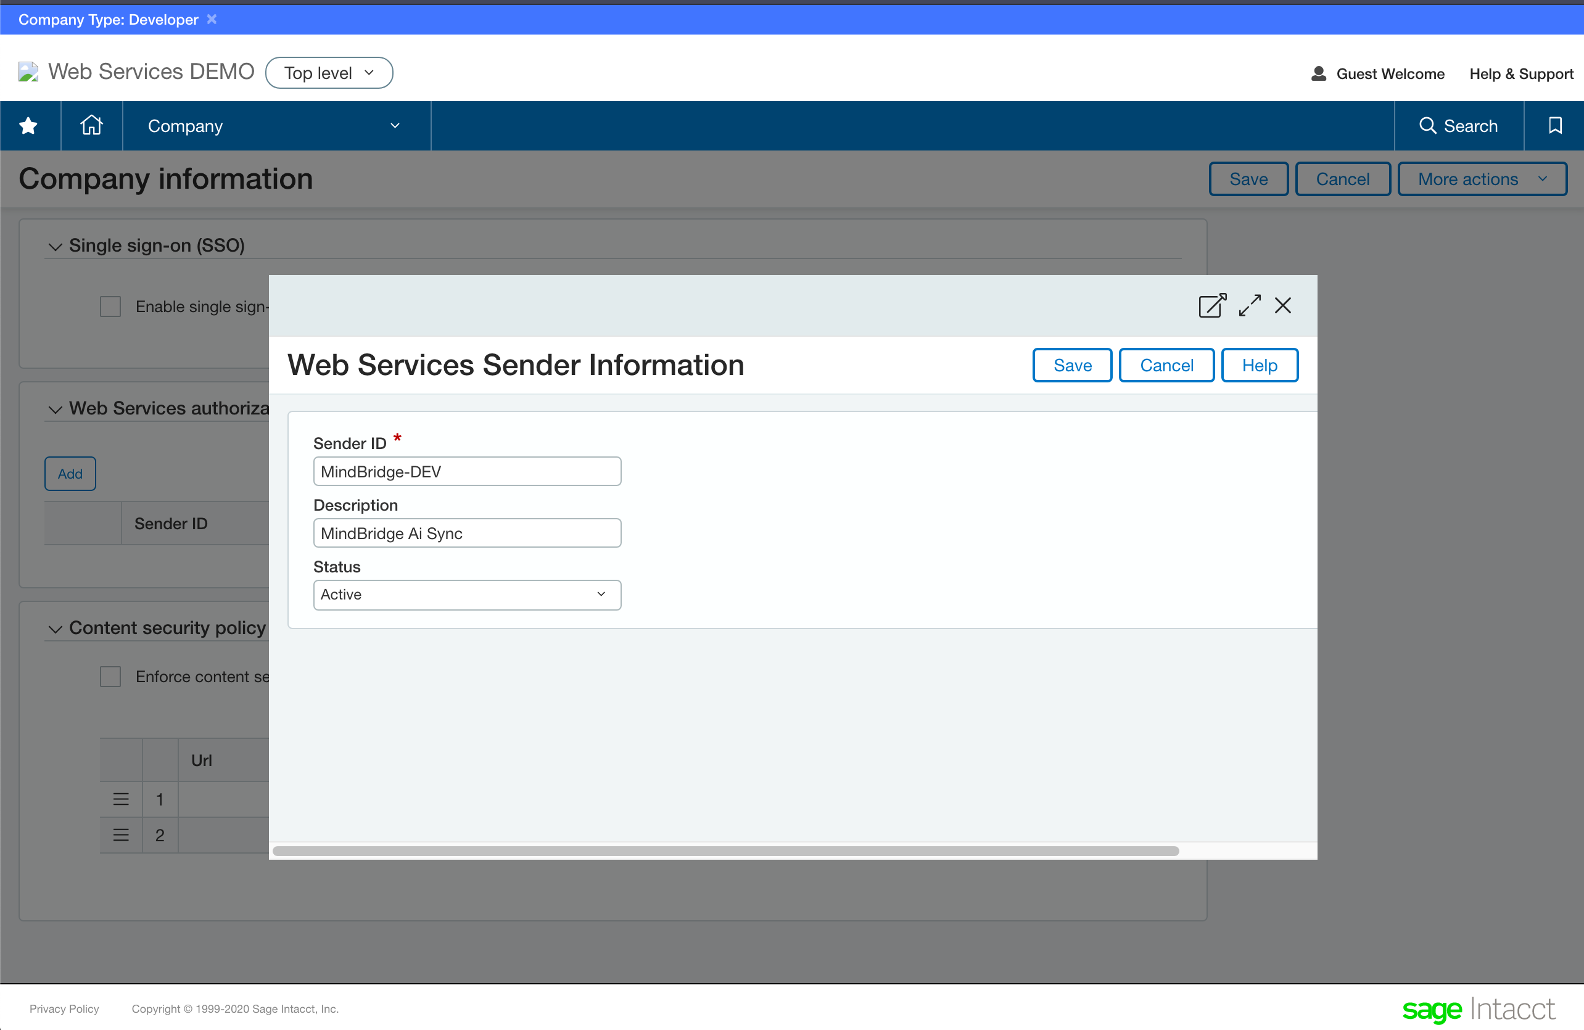The image size is (1584, 1030).
Task: Click the Guest Welcome link
Action: pyautogui.click(x=1390, y=74)
